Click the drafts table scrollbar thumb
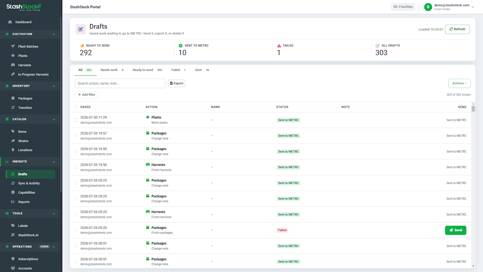Image resolution: width=483 pixels, height=272 pixels. [473, 109]
